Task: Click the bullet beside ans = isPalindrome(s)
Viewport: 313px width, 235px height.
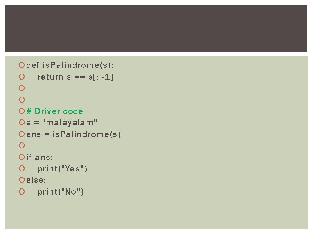Action: [x=22, y=134]
